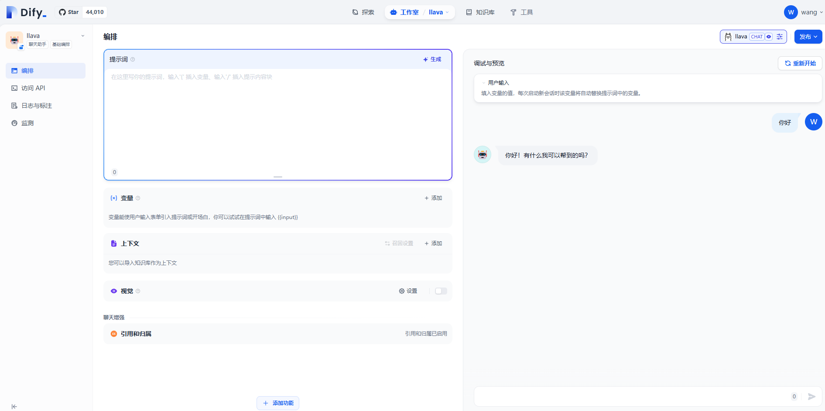
Task: Open the GitHub Star badge
Action: click(x=81, y=12)
